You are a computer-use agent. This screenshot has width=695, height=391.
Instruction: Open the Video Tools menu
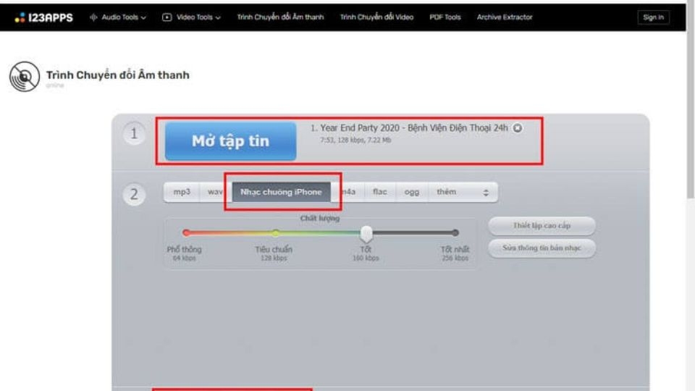191,17
